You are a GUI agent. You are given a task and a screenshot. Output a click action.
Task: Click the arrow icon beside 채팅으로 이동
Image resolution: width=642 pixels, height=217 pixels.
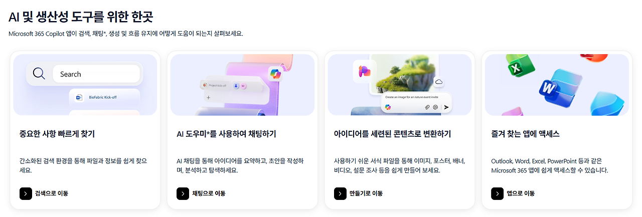pos(183,193)
